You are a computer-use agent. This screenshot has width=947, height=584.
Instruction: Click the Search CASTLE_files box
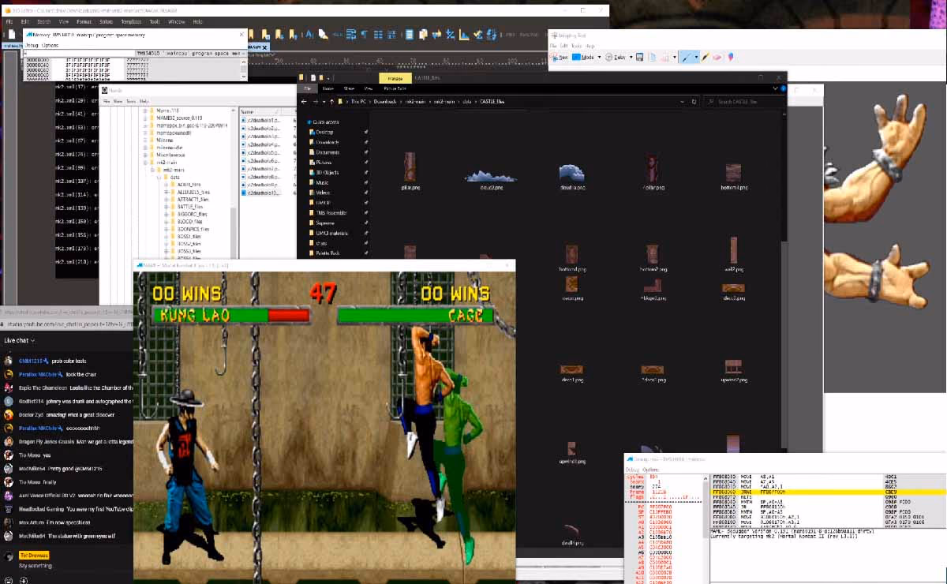pos(746,102)
